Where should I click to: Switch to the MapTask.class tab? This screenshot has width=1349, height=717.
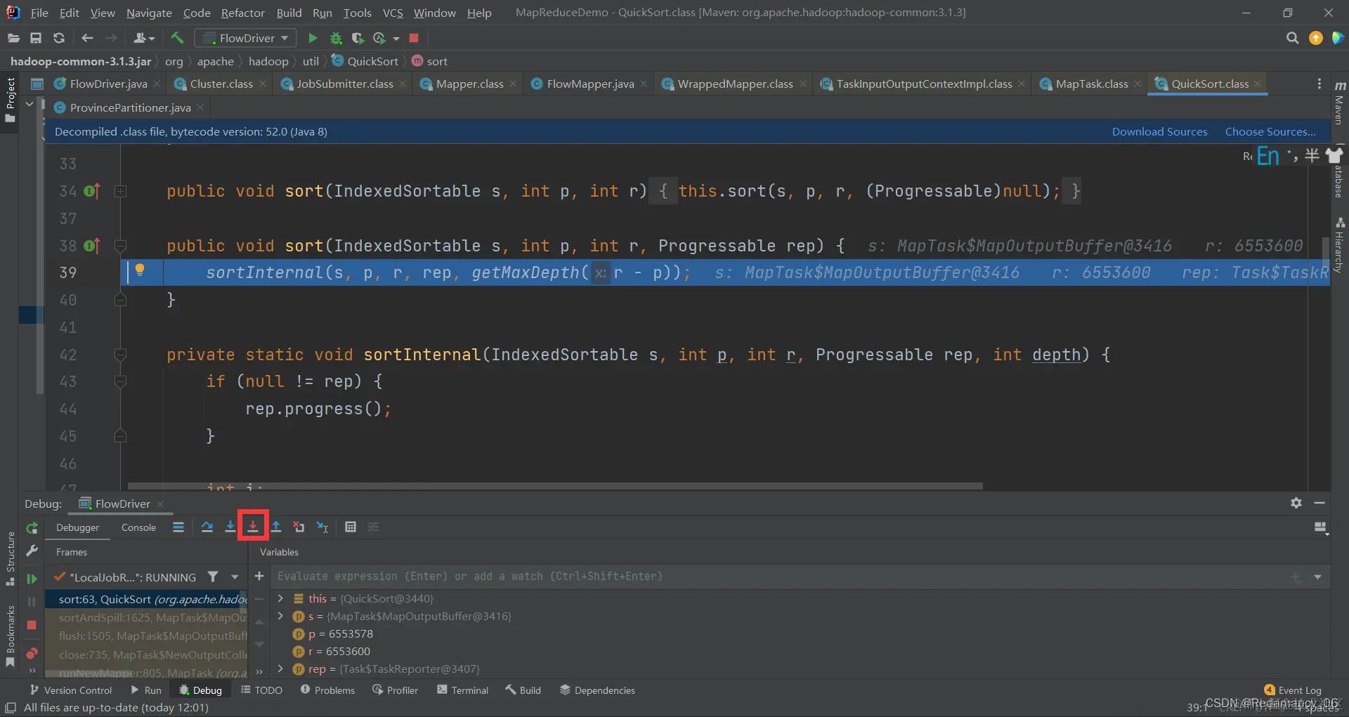point(1091,84)
